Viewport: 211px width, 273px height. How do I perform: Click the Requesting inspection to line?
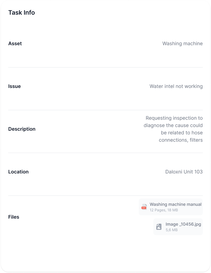click(174, 118)
